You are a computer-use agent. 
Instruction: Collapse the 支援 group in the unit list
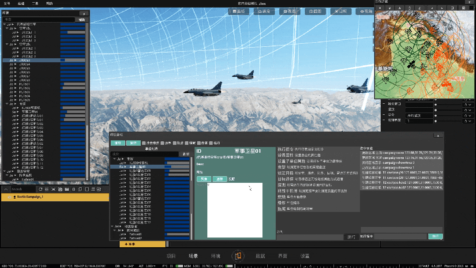coord(114,159)
